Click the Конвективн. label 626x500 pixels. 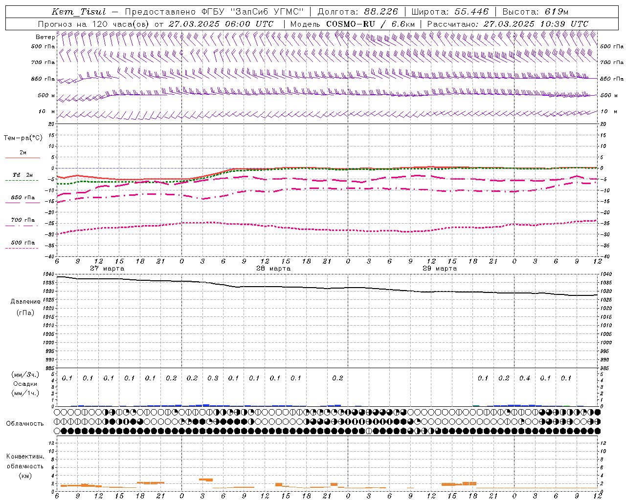pyautogui.click(x=25, y=457)
